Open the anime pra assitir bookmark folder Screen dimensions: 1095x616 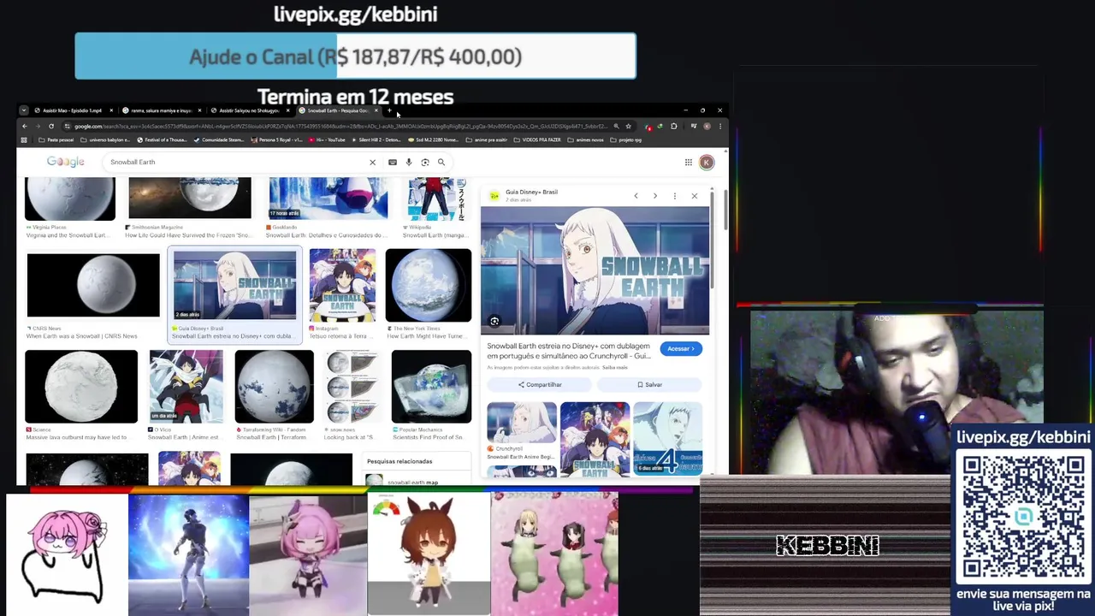(488, 139)
